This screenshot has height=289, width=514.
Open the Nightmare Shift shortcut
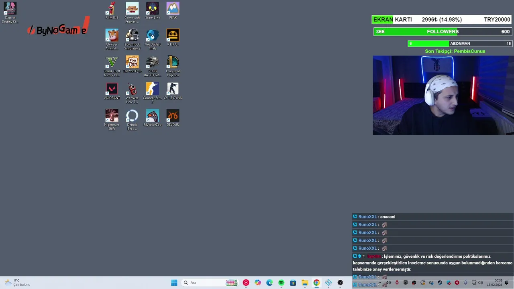tap(112, 120)
